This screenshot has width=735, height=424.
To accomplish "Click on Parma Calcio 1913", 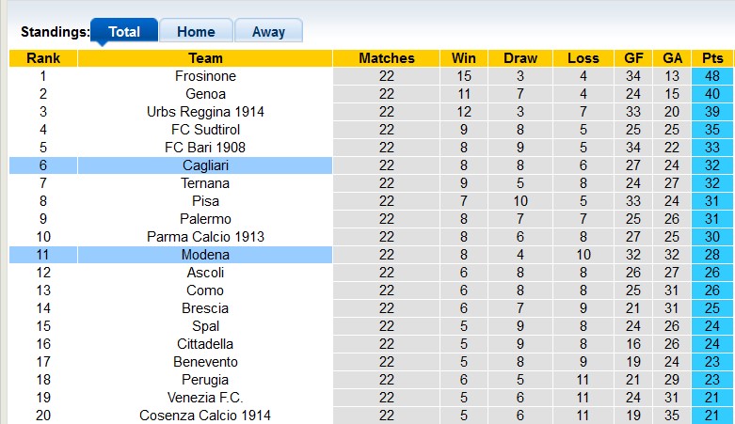I will [205, 237].
